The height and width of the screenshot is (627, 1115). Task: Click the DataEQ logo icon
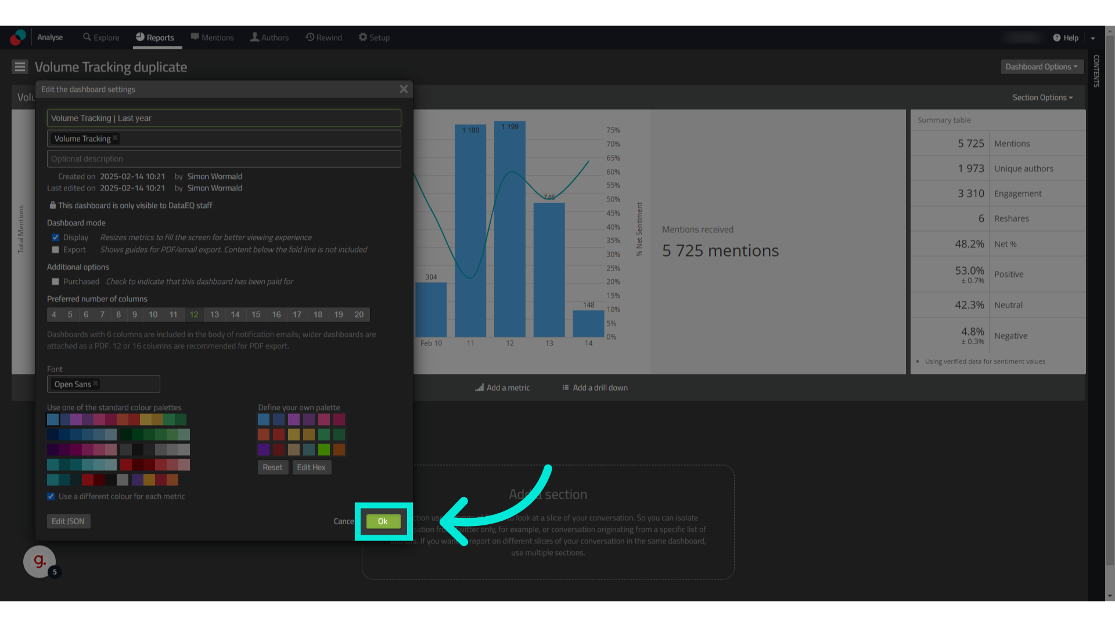click(x=18, y=37)
